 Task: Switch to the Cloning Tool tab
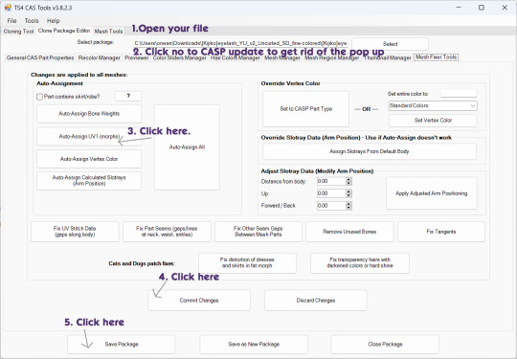18,32
